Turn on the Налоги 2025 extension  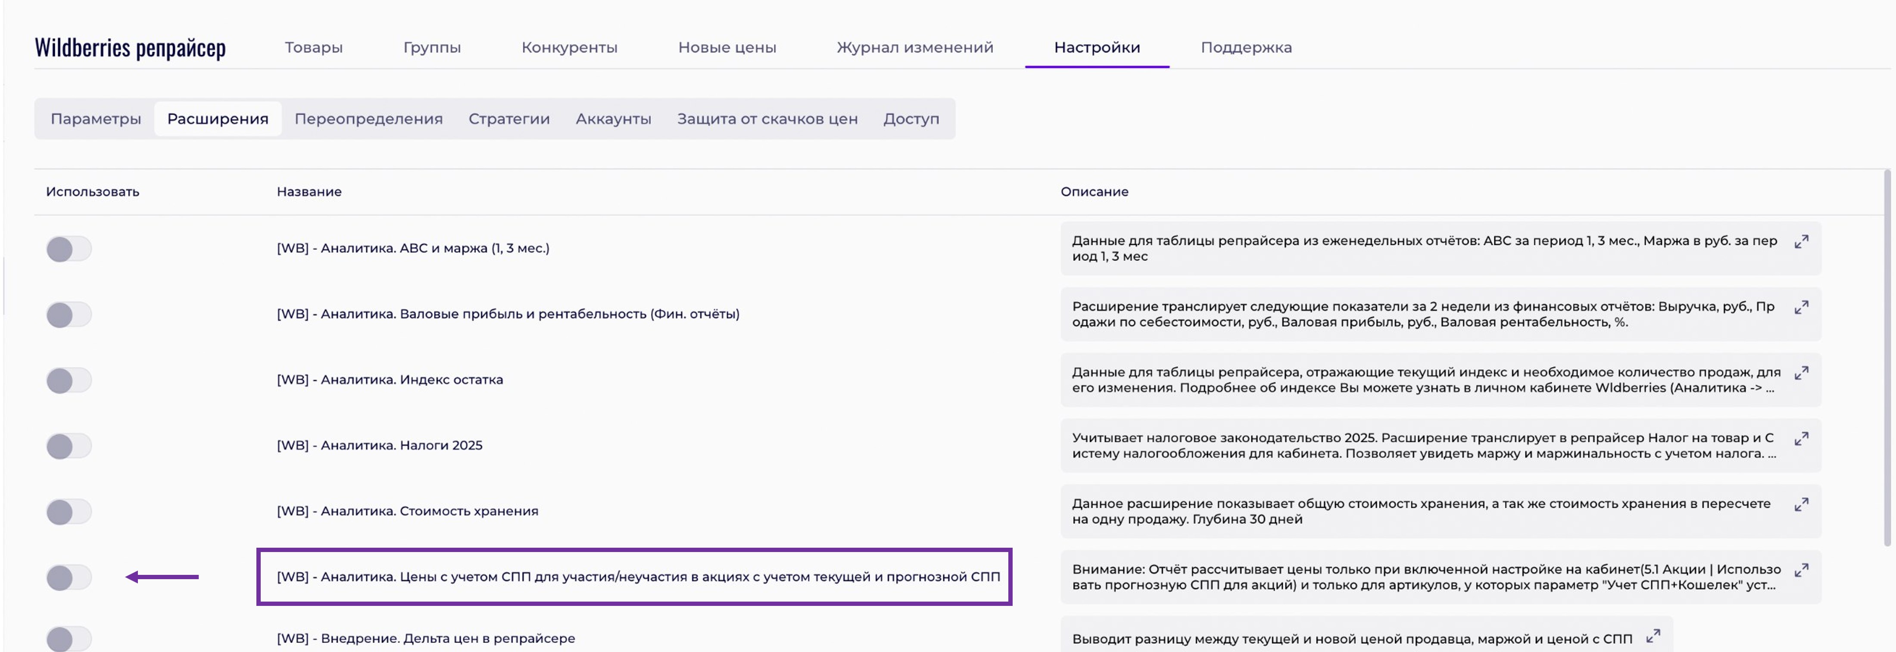coord(69,446)
